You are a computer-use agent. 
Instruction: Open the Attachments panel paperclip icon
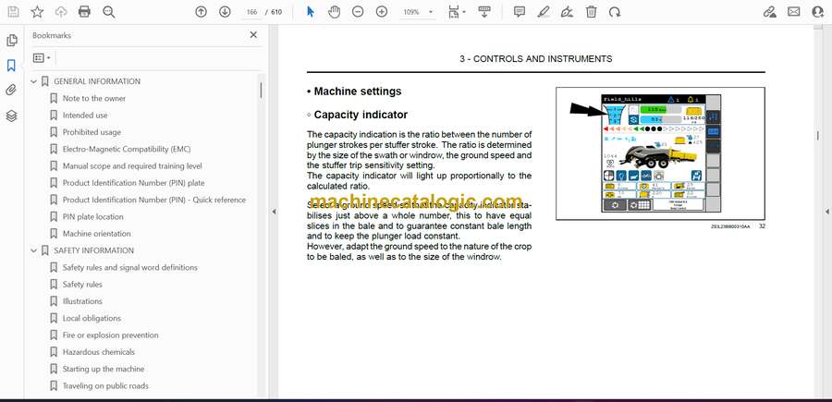(11, 91)
